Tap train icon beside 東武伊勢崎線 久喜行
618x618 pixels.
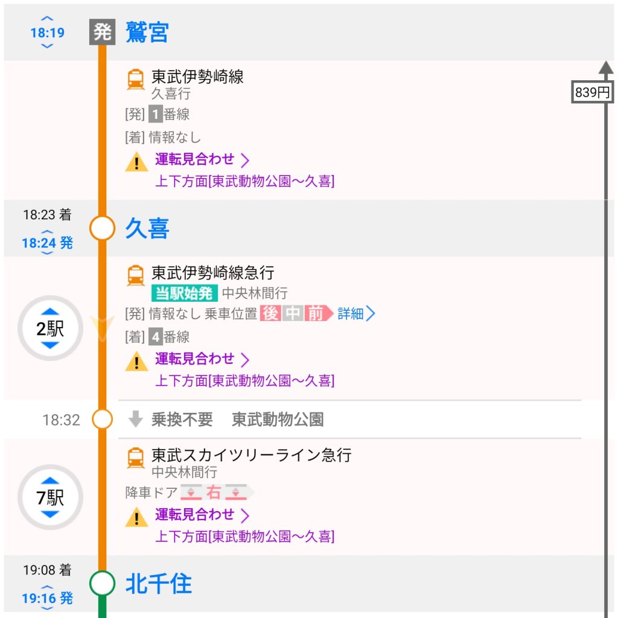136,79
